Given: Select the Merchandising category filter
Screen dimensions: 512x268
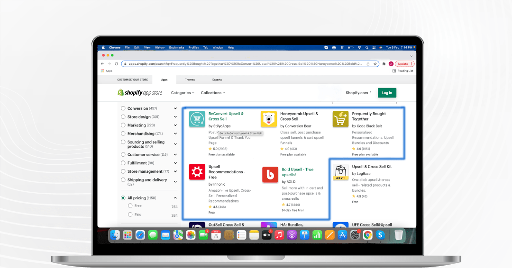Looking at the screenshot, I should (x=123, y=134).
